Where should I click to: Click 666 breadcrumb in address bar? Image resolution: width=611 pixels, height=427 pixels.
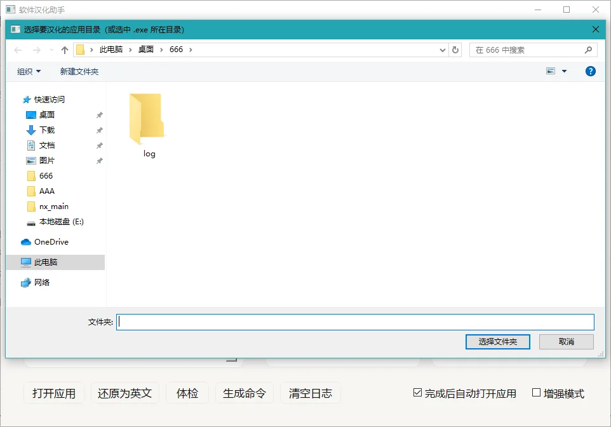(176, 50)
